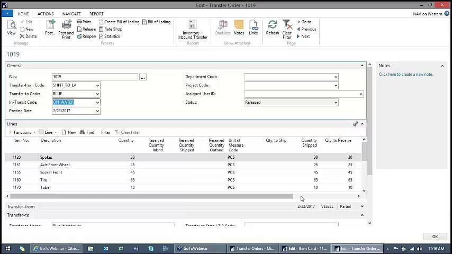Screen dimensions: 452x254
Task: Add a New line in Lines toolbar
Action: pyautogui.click(x=69, y=132)
